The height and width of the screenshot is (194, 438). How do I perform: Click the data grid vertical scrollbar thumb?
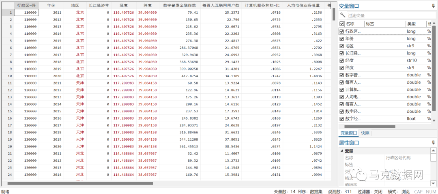(333, 14)
